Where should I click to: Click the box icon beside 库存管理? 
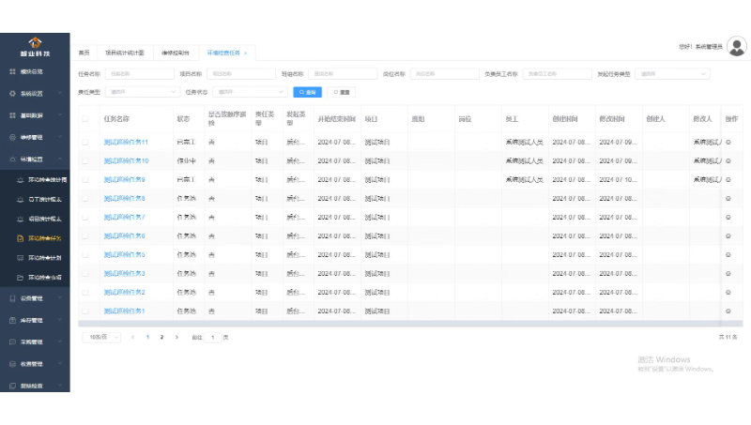pyautogui.click(x=13, y=320)
